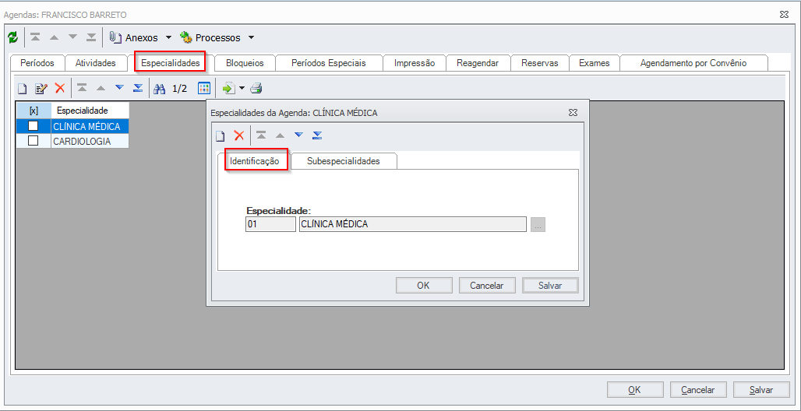801x411 pixels.
Task: Select the CARDIOLOGIA row
Action: click(x=72, y=142)
